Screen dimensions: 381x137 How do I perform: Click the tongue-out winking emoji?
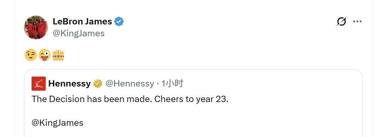(44, 55)
